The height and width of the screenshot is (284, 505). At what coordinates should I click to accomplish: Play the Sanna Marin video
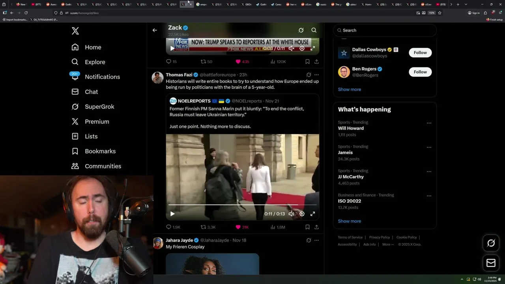click(172, 214)
